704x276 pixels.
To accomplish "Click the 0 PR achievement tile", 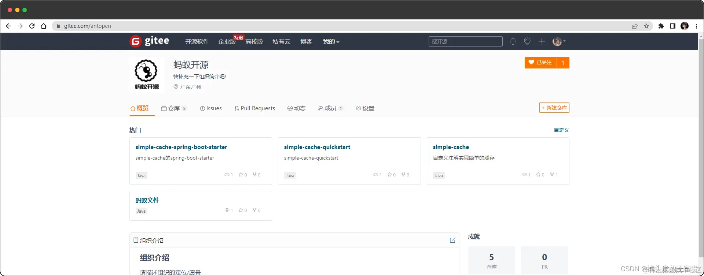I will click(544, 261).
